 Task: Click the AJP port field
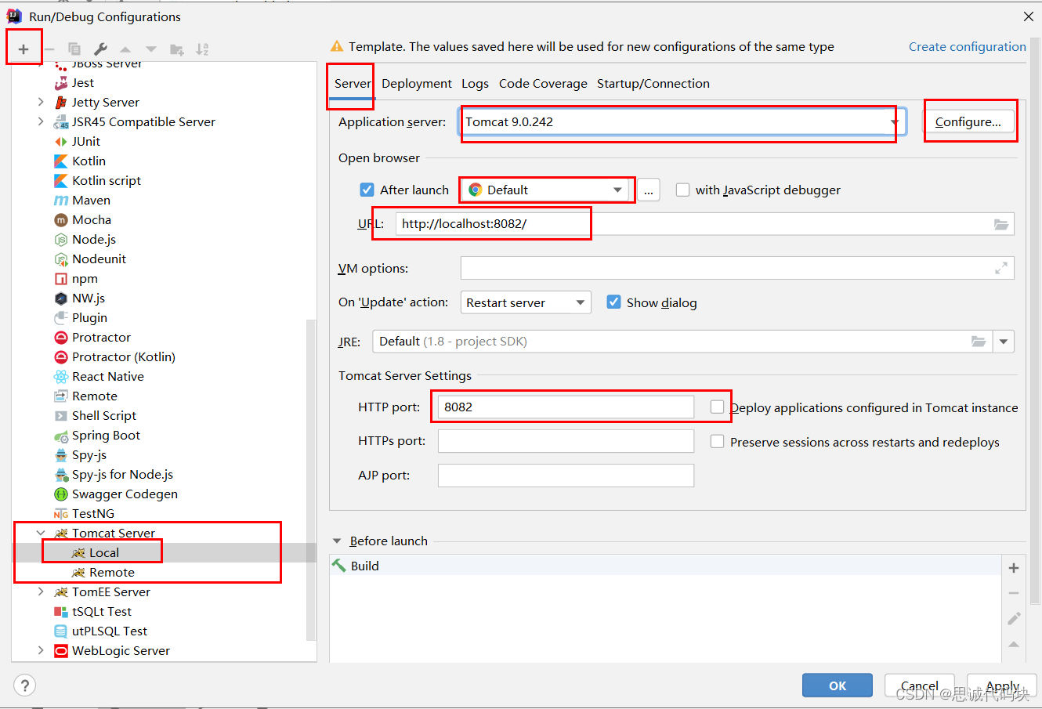coord(566,476)
